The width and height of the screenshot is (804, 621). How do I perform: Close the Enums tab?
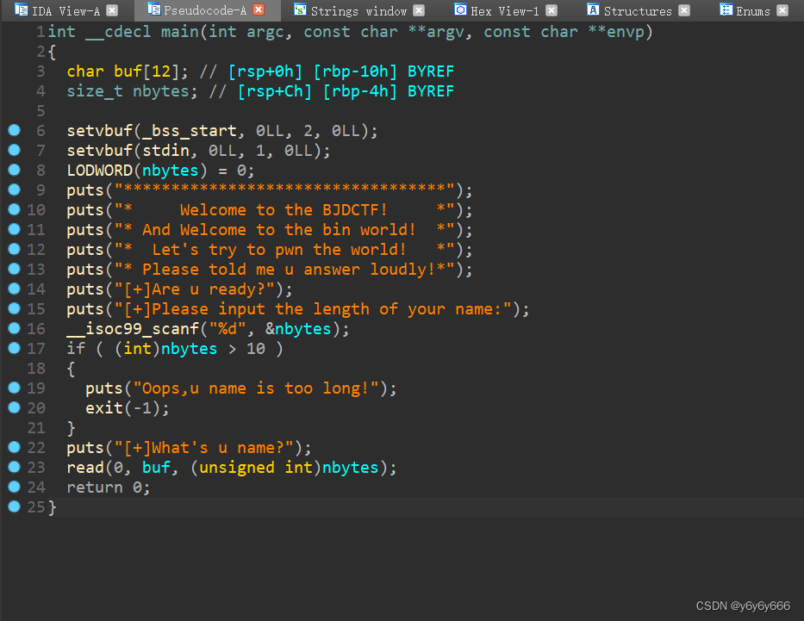click(781, 10)
